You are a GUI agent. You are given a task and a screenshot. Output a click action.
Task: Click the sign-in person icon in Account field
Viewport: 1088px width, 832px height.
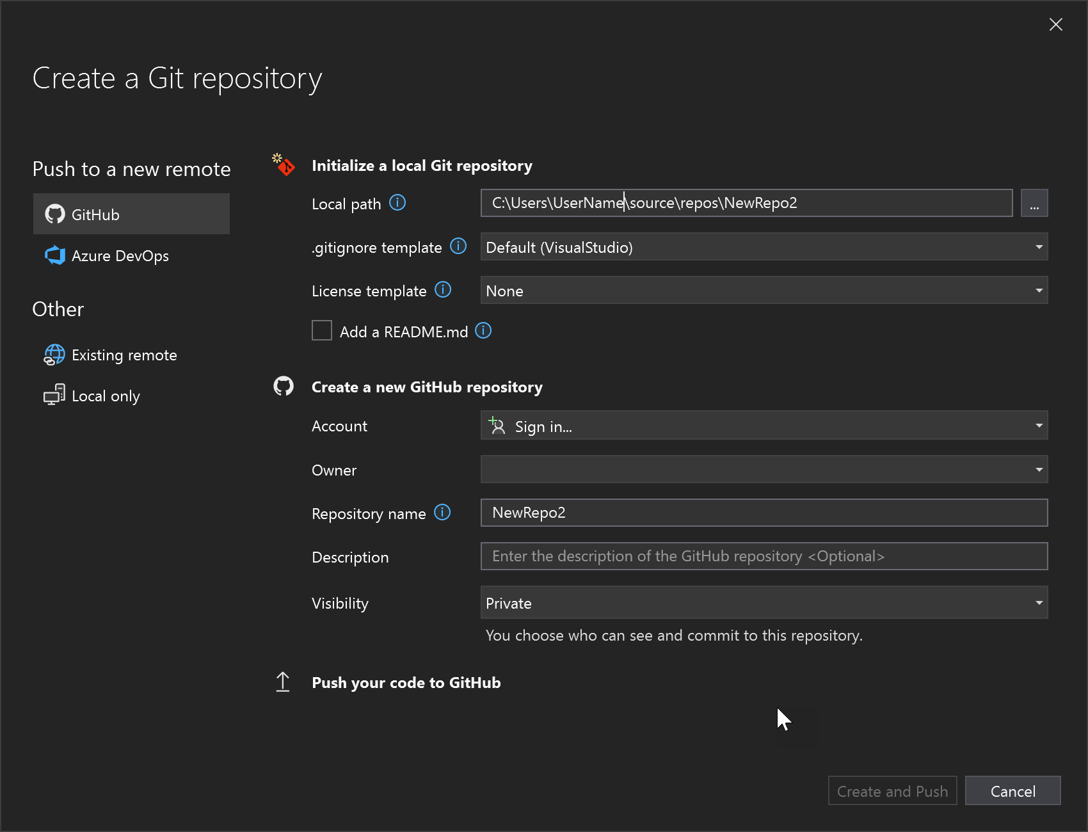pyautogui.click(x=497, y=425)
